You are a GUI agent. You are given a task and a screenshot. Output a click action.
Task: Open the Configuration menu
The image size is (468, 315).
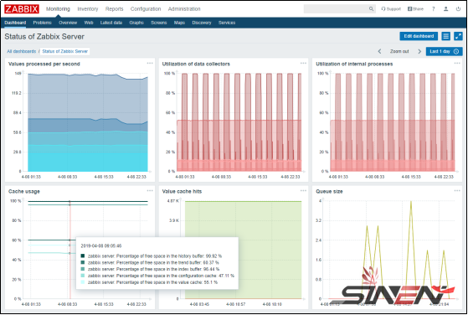point(146,9)
